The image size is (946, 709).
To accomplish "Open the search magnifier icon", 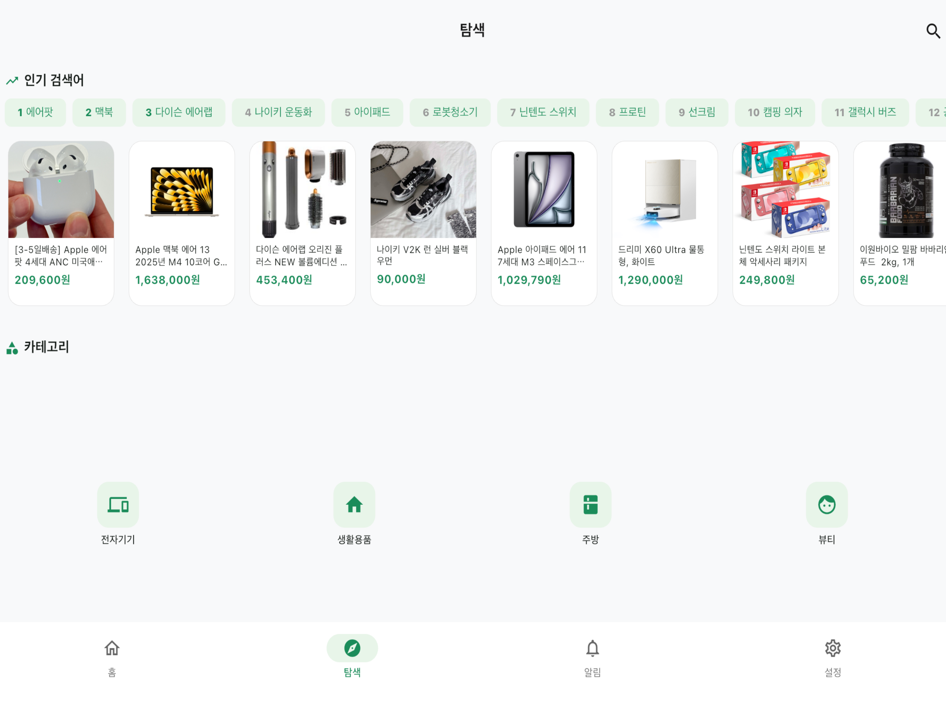I will [x=933, y=31].
